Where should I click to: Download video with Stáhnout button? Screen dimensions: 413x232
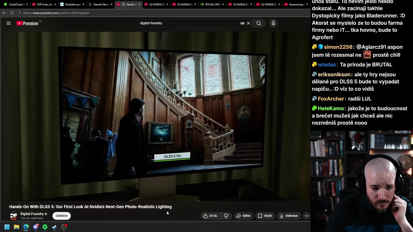289,216
